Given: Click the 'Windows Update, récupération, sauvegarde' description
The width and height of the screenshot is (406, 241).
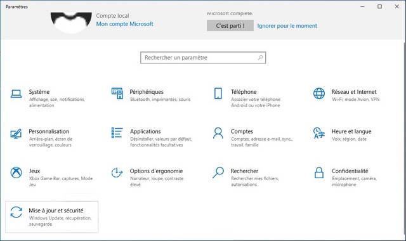Looking at the screenshot, I should click(x=60, y=221).
